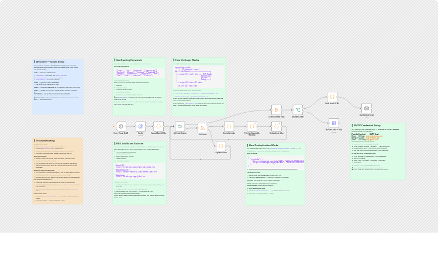Select the Deduplicate Jobs code node

276,126
